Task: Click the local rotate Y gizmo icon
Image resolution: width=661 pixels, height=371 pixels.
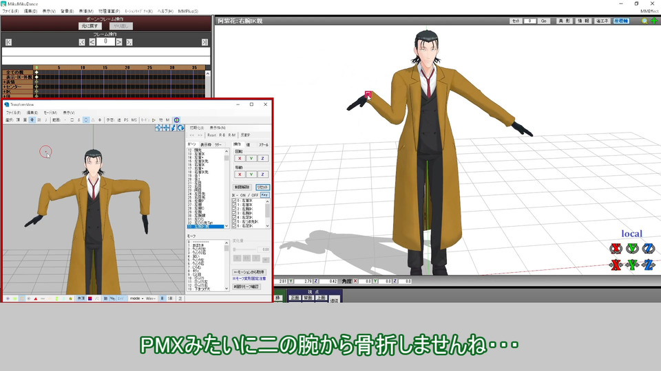Action: 632,248
